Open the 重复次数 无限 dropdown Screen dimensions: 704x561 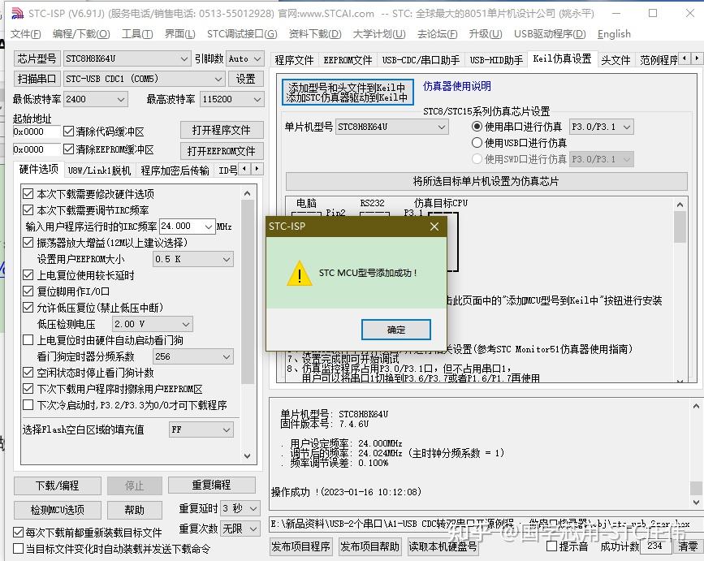tap(242, 528)
